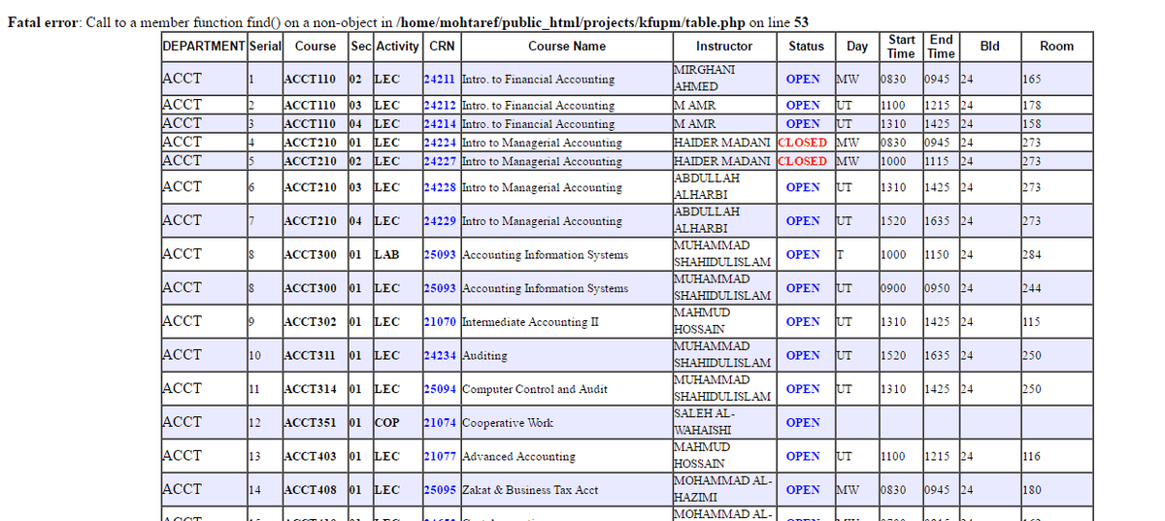Click course name Computer Control and Audit

(x=535, y=389)
